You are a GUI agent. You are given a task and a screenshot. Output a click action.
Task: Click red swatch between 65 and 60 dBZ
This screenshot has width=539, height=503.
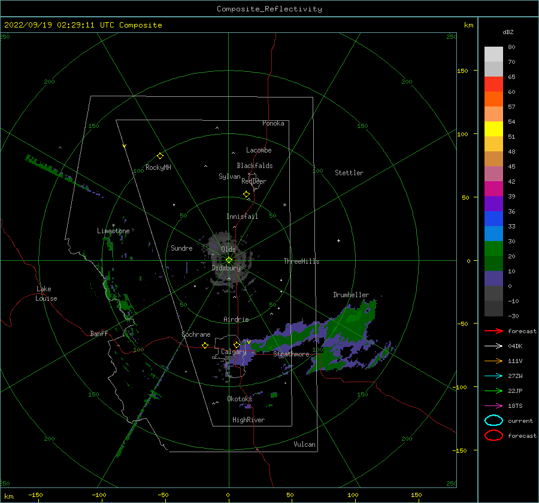493,84
